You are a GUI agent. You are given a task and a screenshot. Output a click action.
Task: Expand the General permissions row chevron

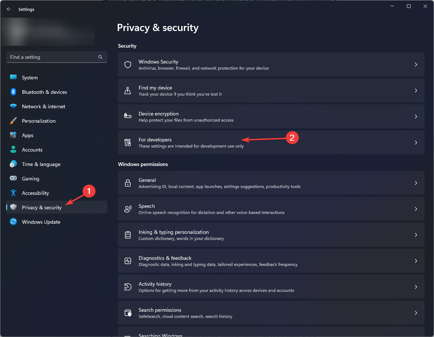416,183
